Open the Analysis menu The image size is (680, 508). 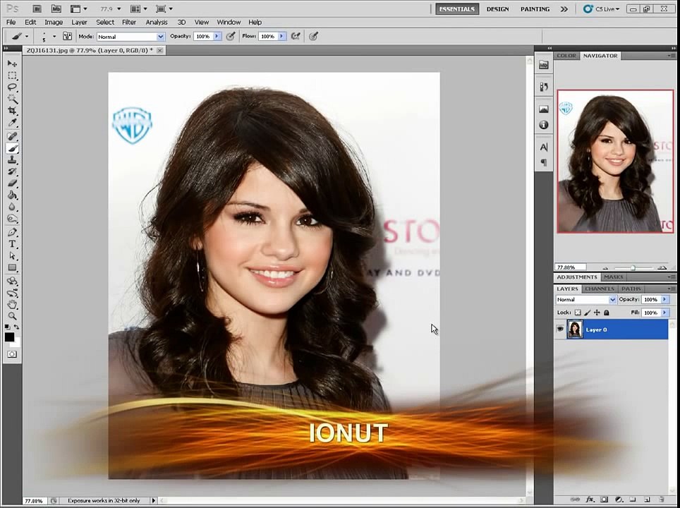tap(157, 22)
